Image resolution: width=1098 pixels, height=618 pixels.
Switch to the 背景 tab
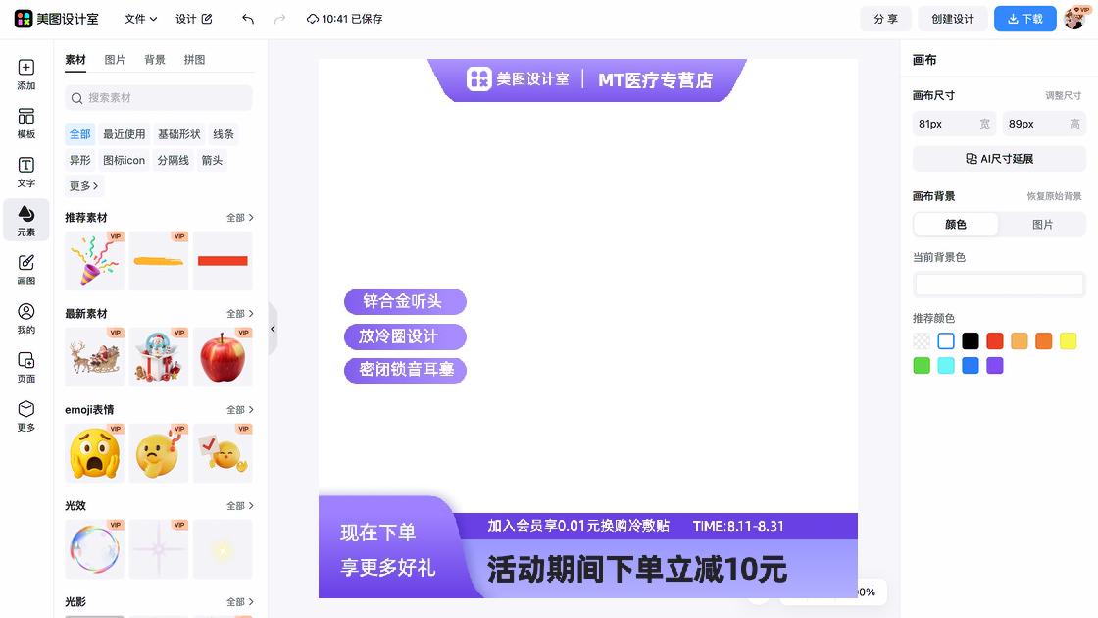coord(155,60)
